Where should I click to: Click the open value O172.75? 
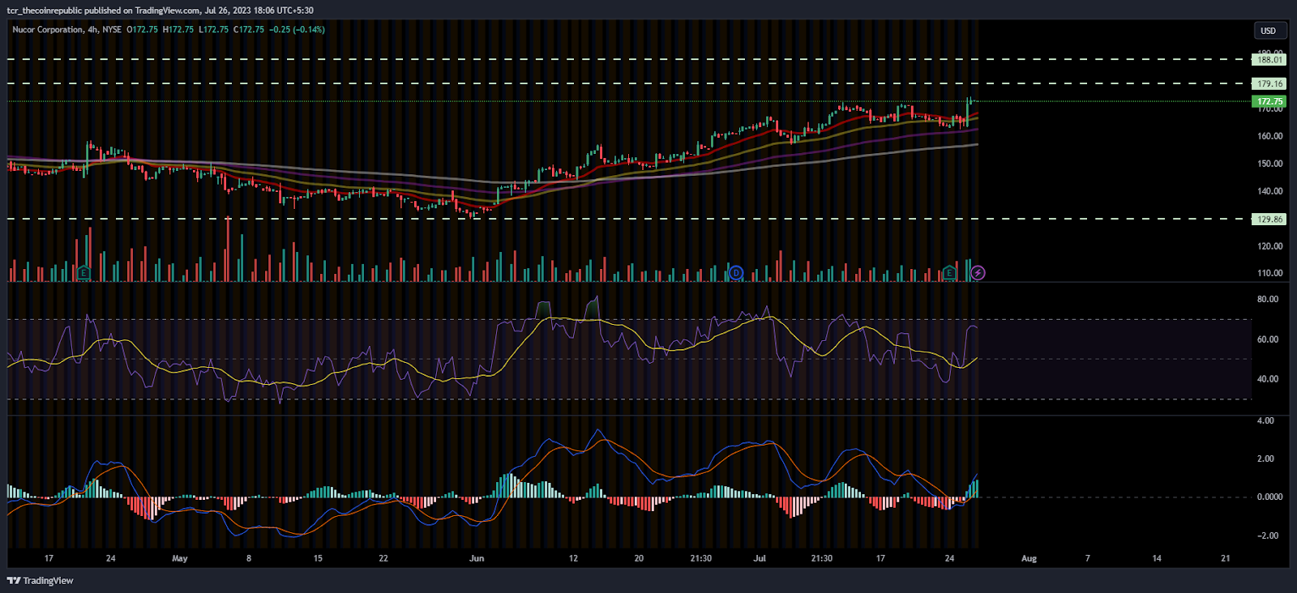143,29
